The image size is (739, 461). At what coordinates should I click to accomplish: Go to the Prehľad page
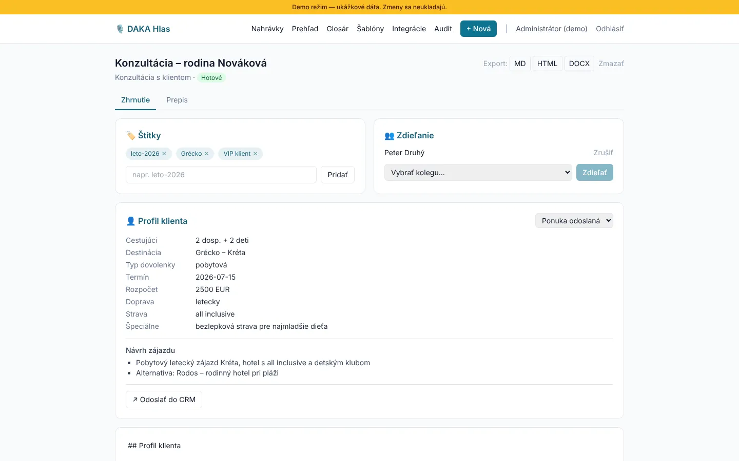click(x=305, y=29)
